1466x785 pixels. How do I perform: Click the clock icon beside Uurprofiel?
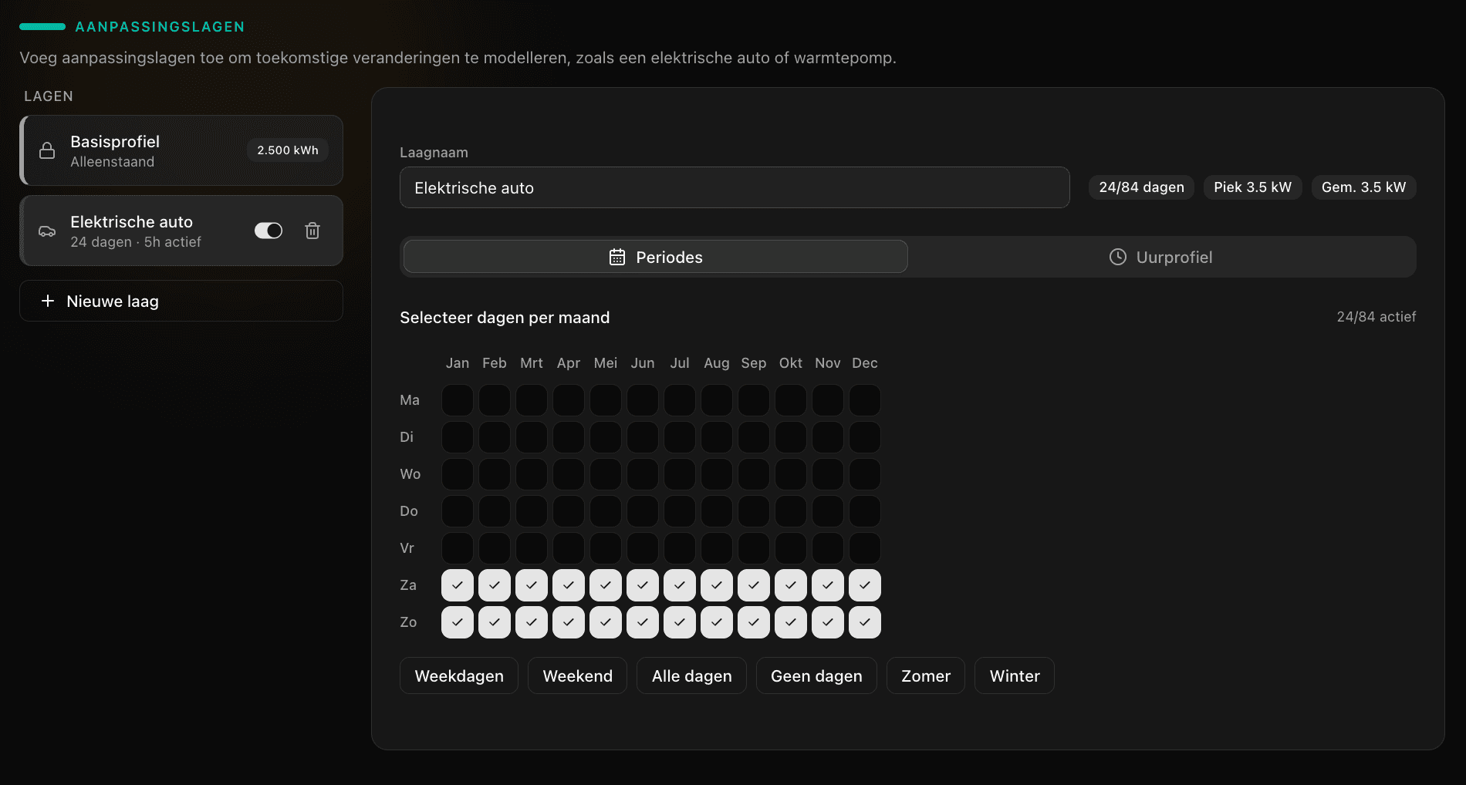(1117, 257)
